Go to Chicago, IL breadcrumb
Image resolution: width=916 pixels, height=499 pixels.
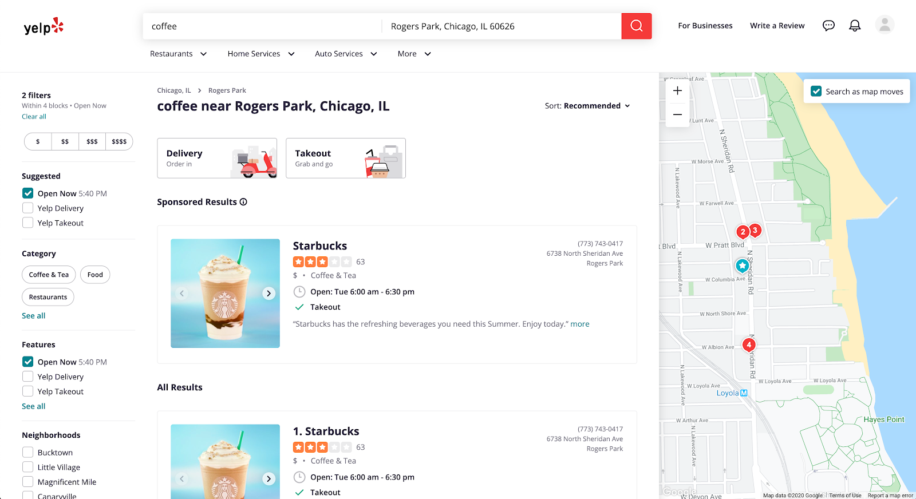point(174,90)
